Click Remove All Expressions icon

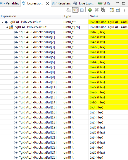pyautogui.click(x=103, y=10)
